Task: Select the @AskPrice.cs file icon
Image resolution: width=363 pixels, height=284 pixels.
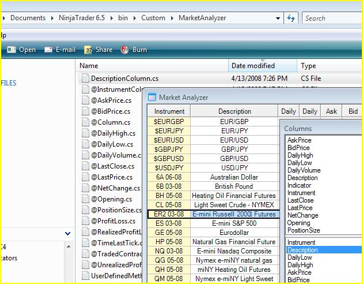Action: pyautogui.click(x=85, y=100)
